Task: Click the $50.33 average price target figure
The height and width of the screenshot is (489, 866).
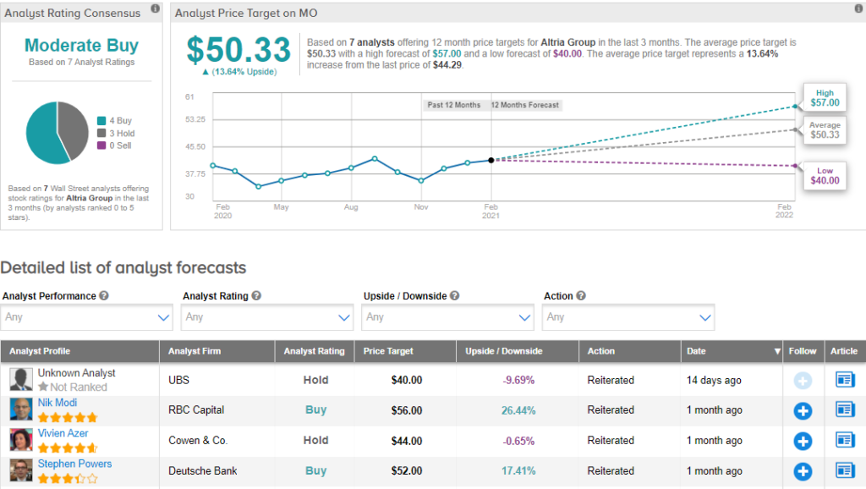Action: coord(238,50)
